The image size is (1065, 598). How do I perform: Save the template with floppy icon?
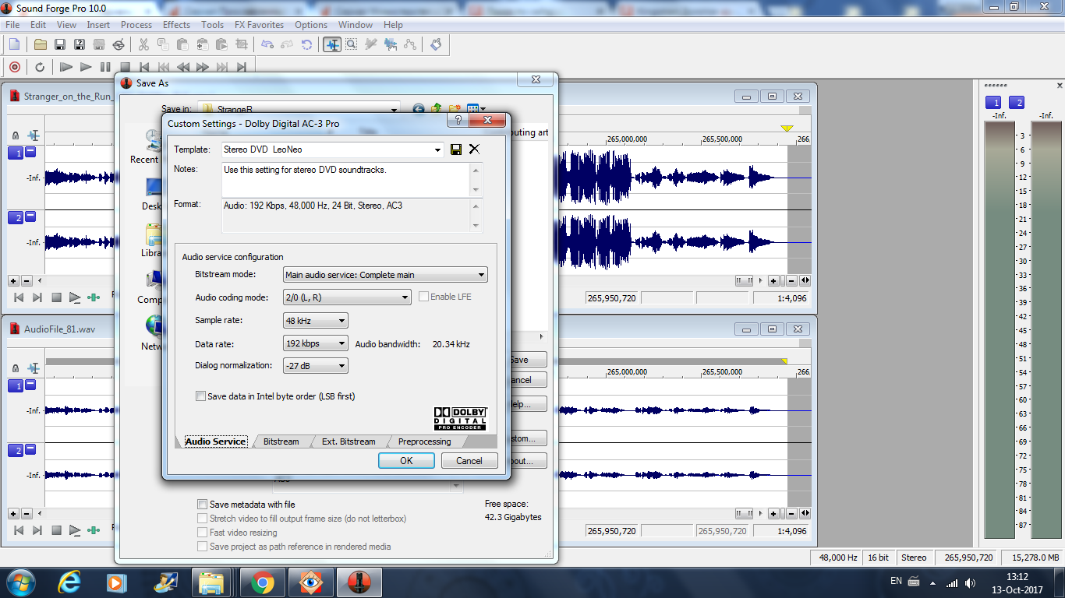[456, 149]
